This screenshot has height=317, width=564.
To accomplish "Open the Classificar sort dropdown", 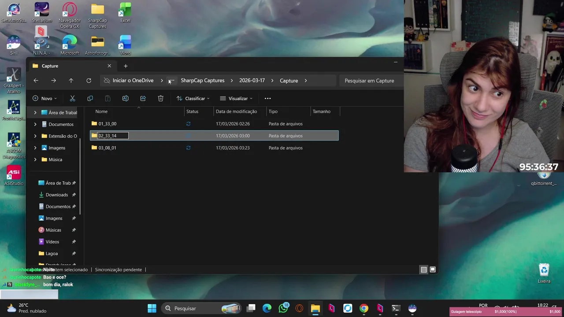I will pos(193,98).
